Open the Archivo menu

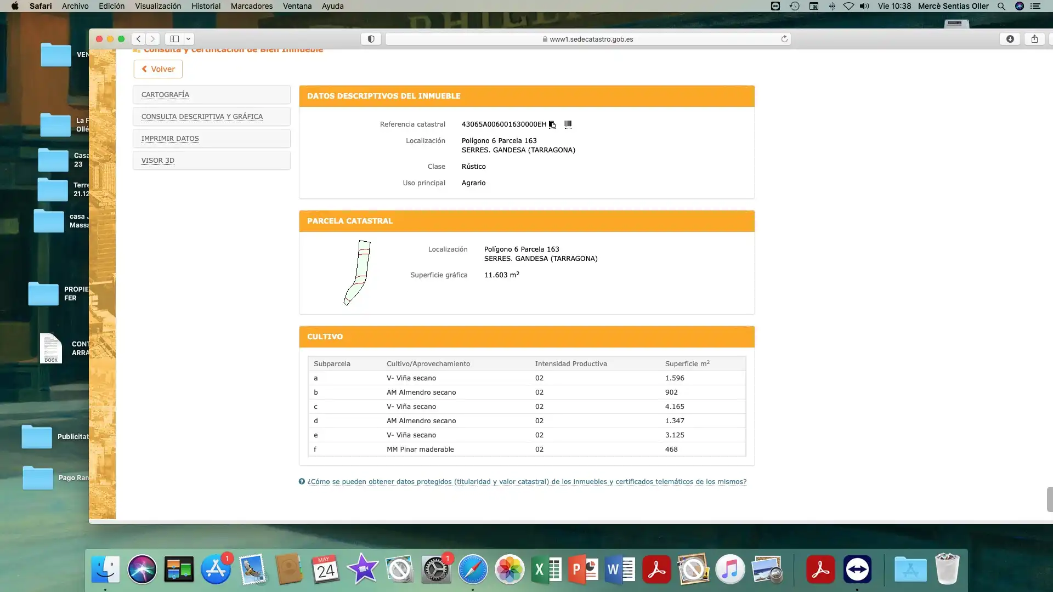pyautogui.click(x=75, y=6)
